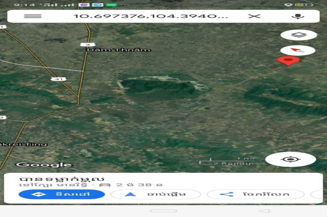Open the map layers selector

click(x=298, y=35)
